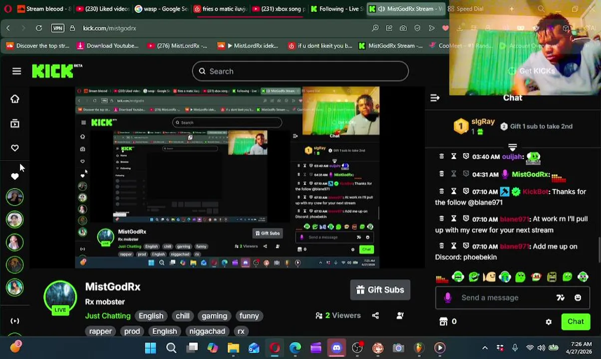This screenshot has width=601, height=359.
Task: Reload the page in the browser
Action: tap(39, 28)
